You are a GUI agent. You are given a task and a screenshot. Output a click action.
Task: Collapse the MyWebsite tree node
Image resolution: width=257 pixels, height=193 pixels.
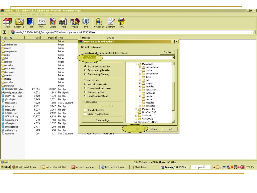136,64
